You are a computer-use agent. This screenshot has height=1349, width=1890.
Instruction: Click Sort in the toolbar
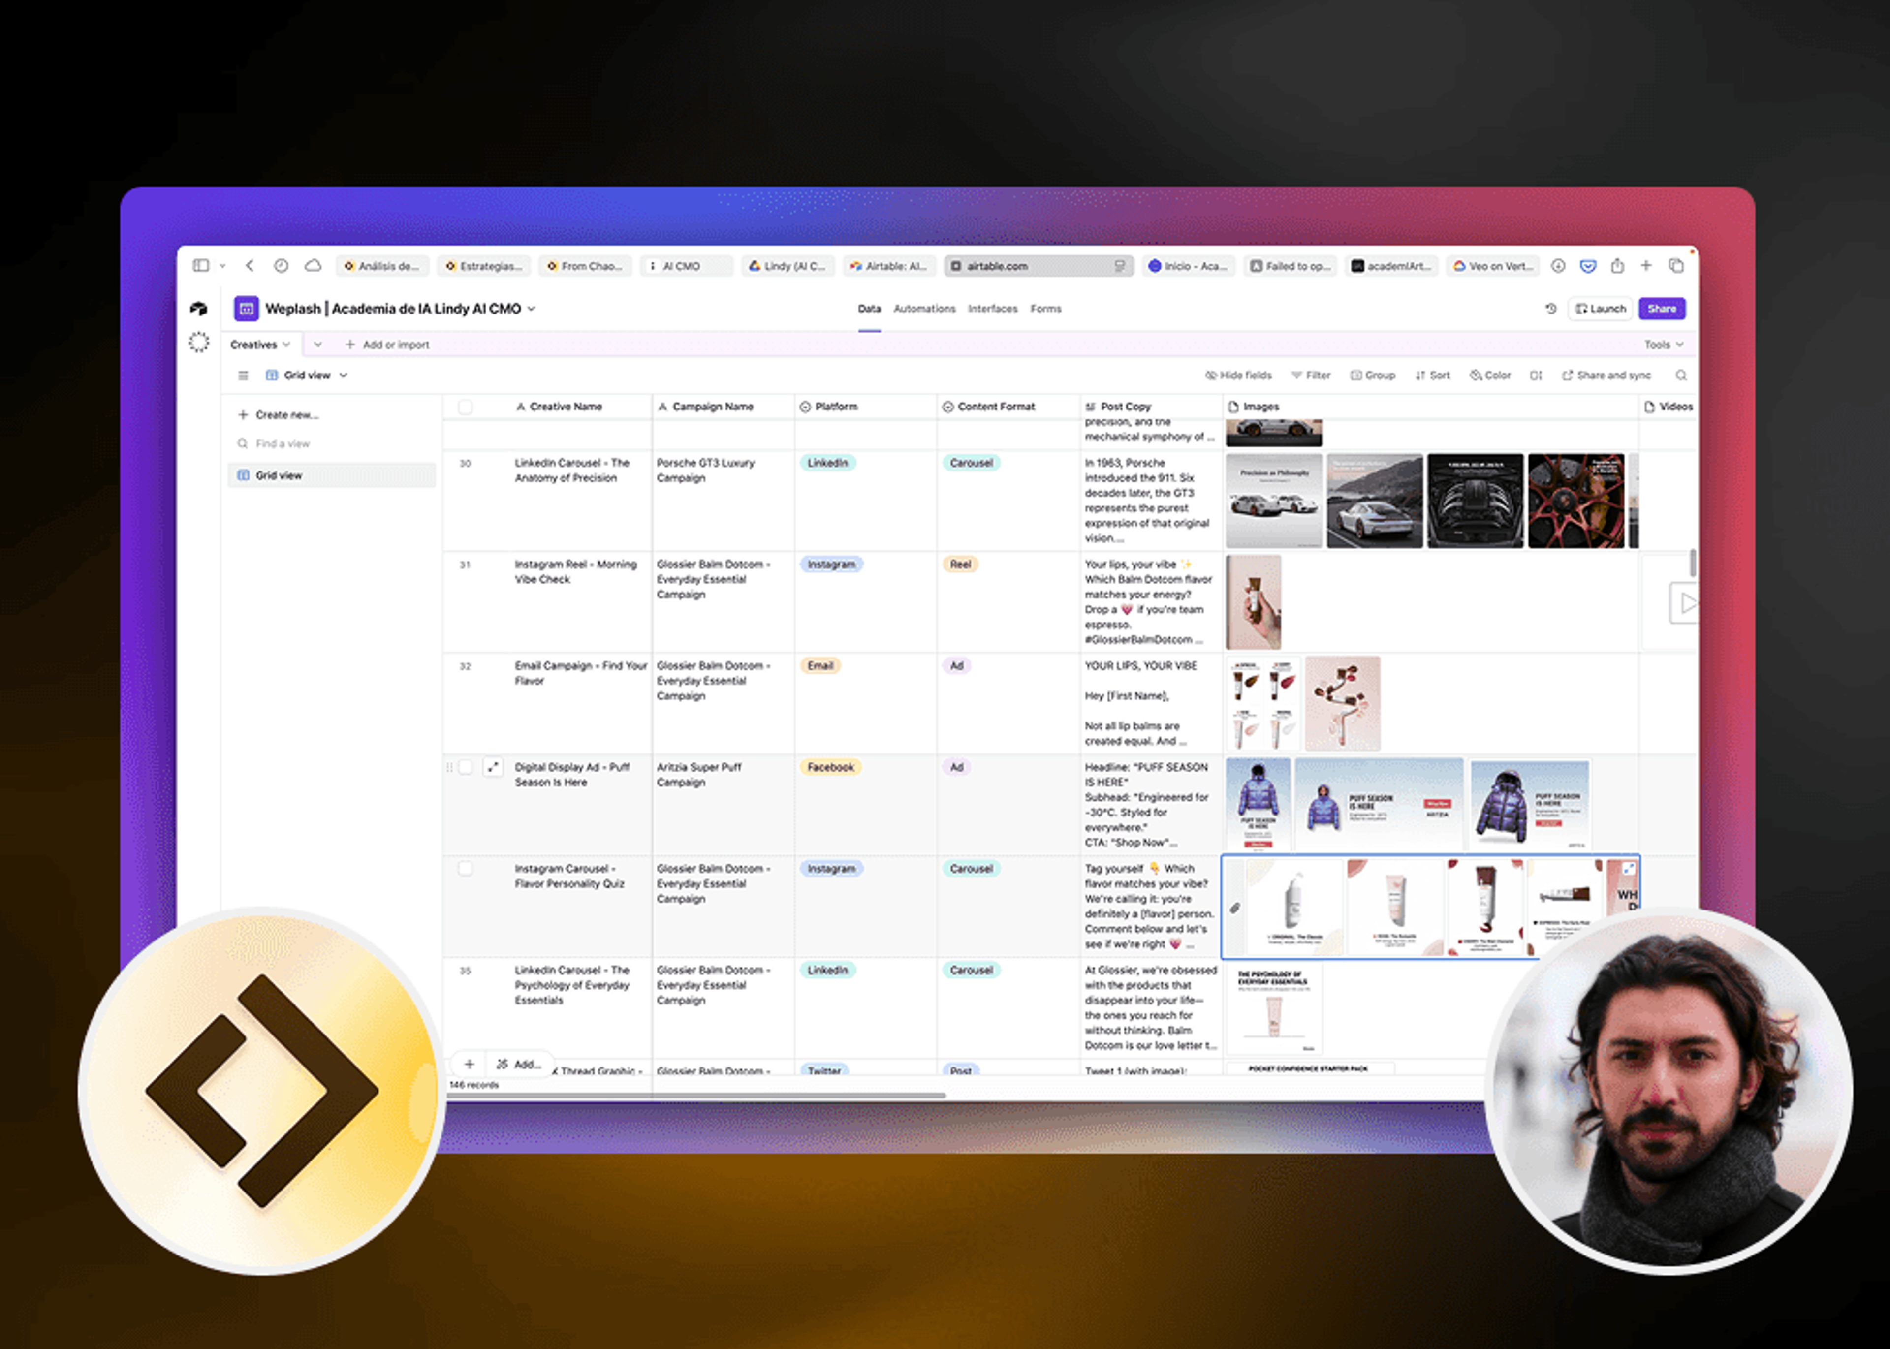pos(1432,376)
